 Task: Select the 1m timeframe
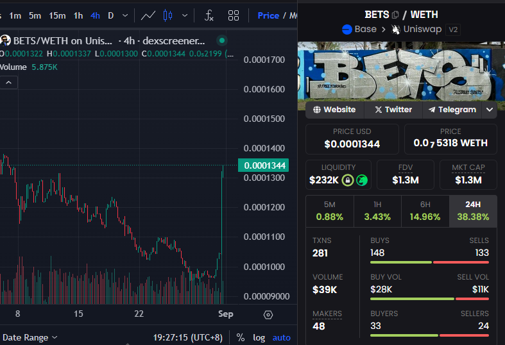click(x=15, y=15)
